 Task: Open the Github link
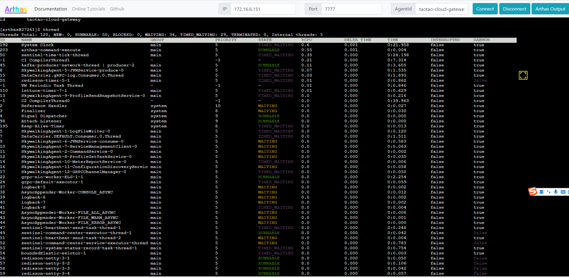click(x=117, y=9)
